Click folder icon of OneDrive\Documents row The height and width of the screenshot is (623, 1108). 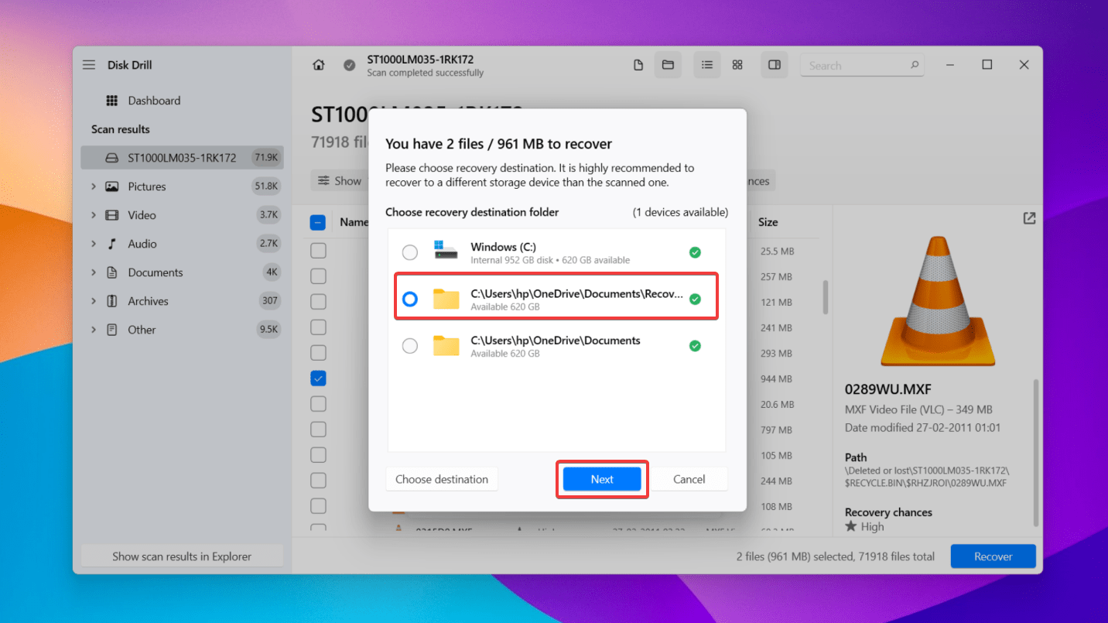[x=446, y=345]
